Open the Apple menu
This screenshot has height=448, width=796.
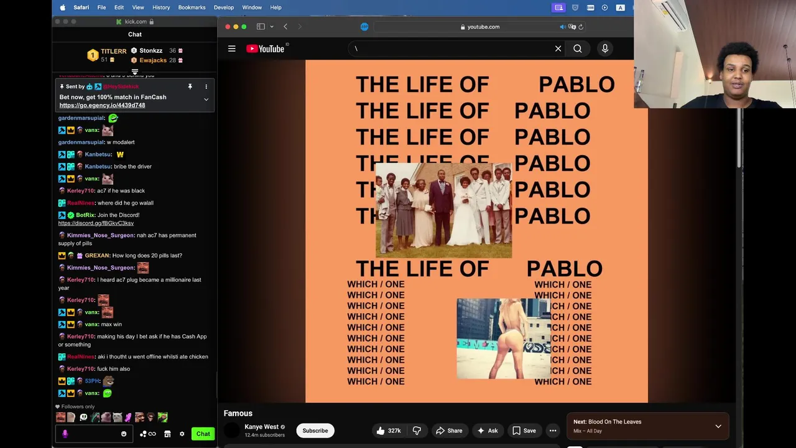pyautogui.click(x=62, y=7)
